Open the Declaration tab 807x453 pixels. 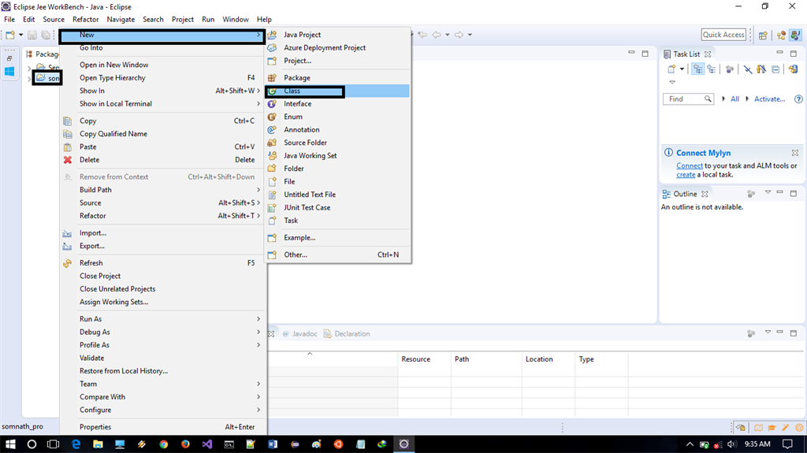click(347, 333)
